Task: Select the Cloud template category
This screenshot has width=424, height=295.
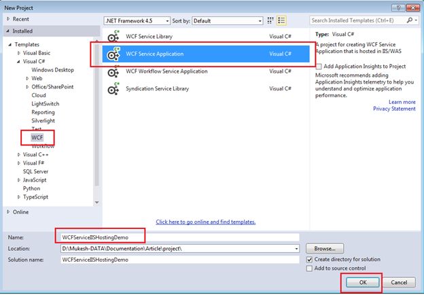Action: (x=39, y=95)
